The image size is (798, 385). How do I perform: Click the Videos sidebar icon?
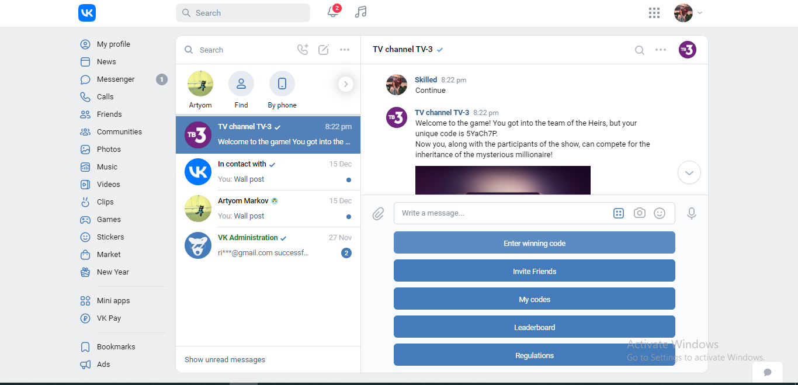[85, 185]
